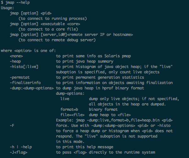The height and width of the screenshot is (158, 189).
Task: Click the "jmap [option] <executable <core>" line
Action: (x=45, y=24)
